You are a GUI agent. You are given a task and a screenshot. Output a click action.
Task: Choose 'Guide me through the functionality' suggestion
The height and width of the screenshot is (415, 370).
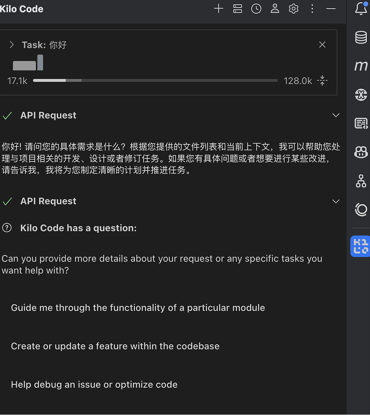tap(138, 308)
